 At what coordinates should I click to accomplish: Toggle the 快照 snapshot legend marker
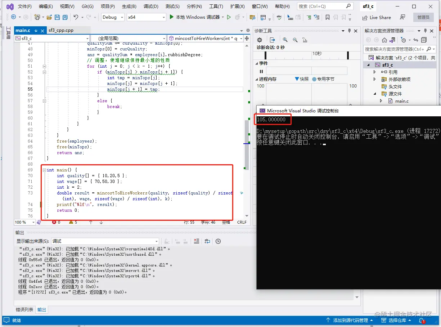(297, 79)
